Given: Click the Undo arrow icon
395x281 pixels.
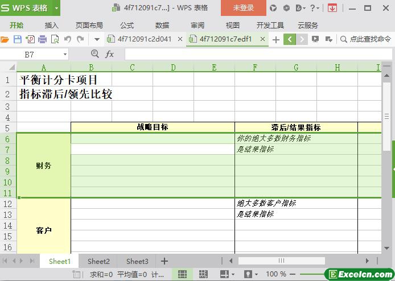Looking at the screenshot, I should click(68, 39).
